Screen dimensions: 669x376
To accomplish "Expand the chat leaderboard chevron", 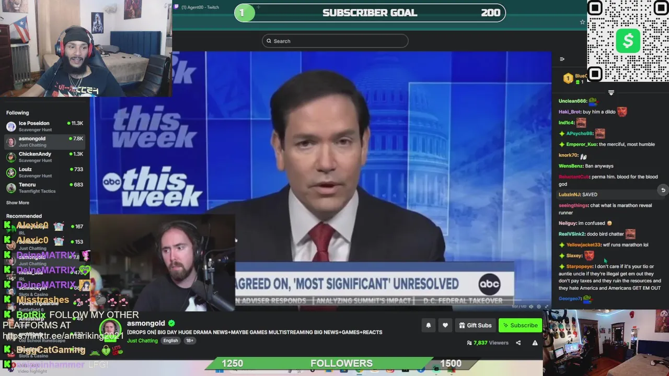I will coord(611,92).
